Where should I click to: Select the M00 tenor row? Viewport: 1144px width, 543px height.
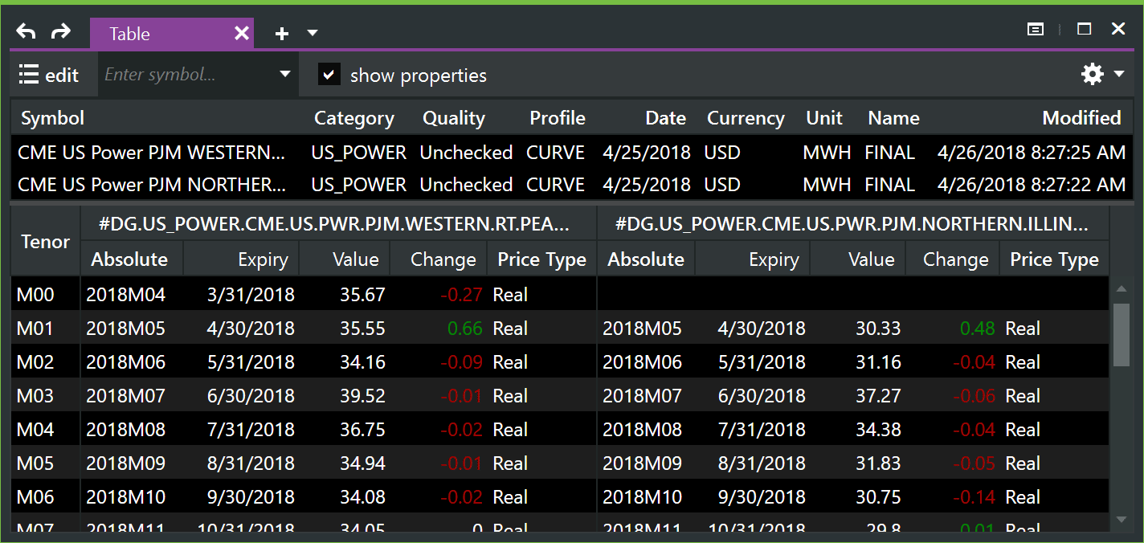pos(560,295)
